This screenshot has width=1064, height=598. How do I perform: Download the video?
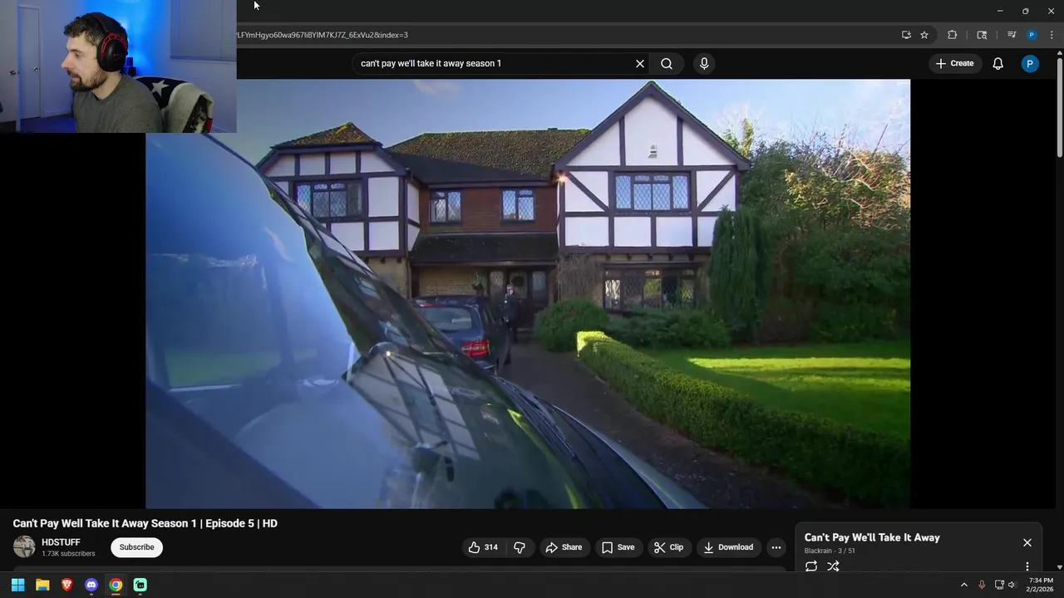[728, 547]
